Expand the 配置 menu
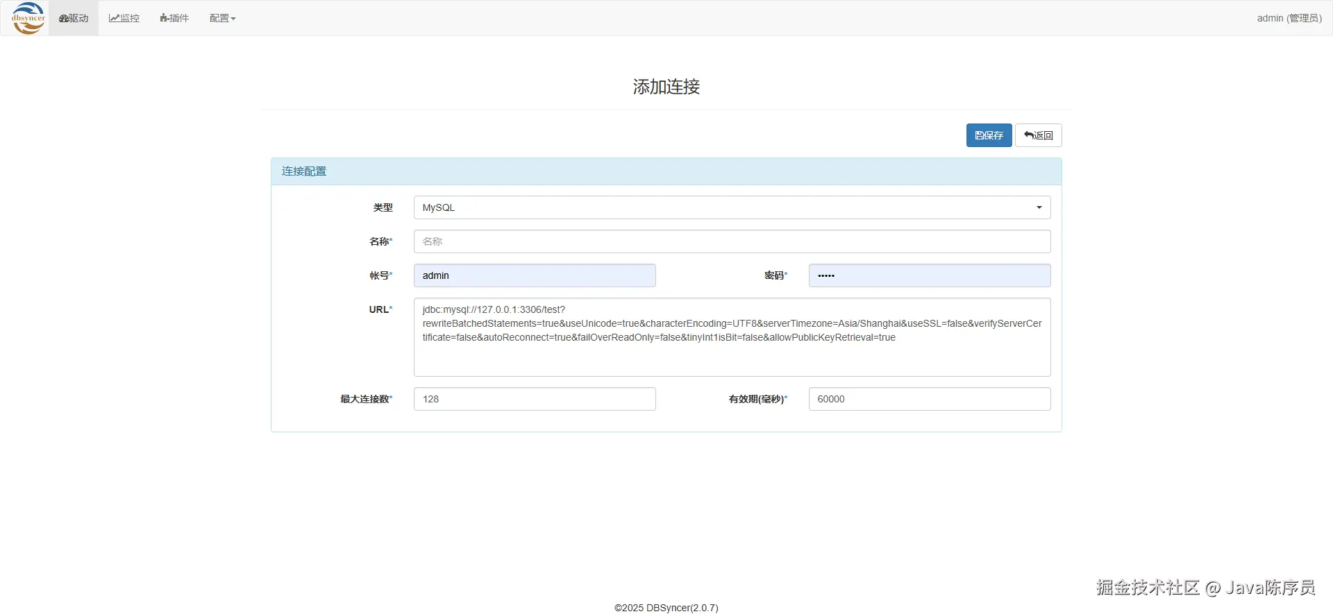Image resolution: width=1333 pixels, height=614 pixels. [222, 18]
